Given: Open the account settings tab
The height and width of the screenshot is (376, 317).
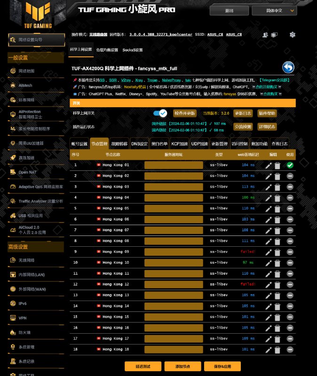Looking at the screenshot, I should click(79, 144).
